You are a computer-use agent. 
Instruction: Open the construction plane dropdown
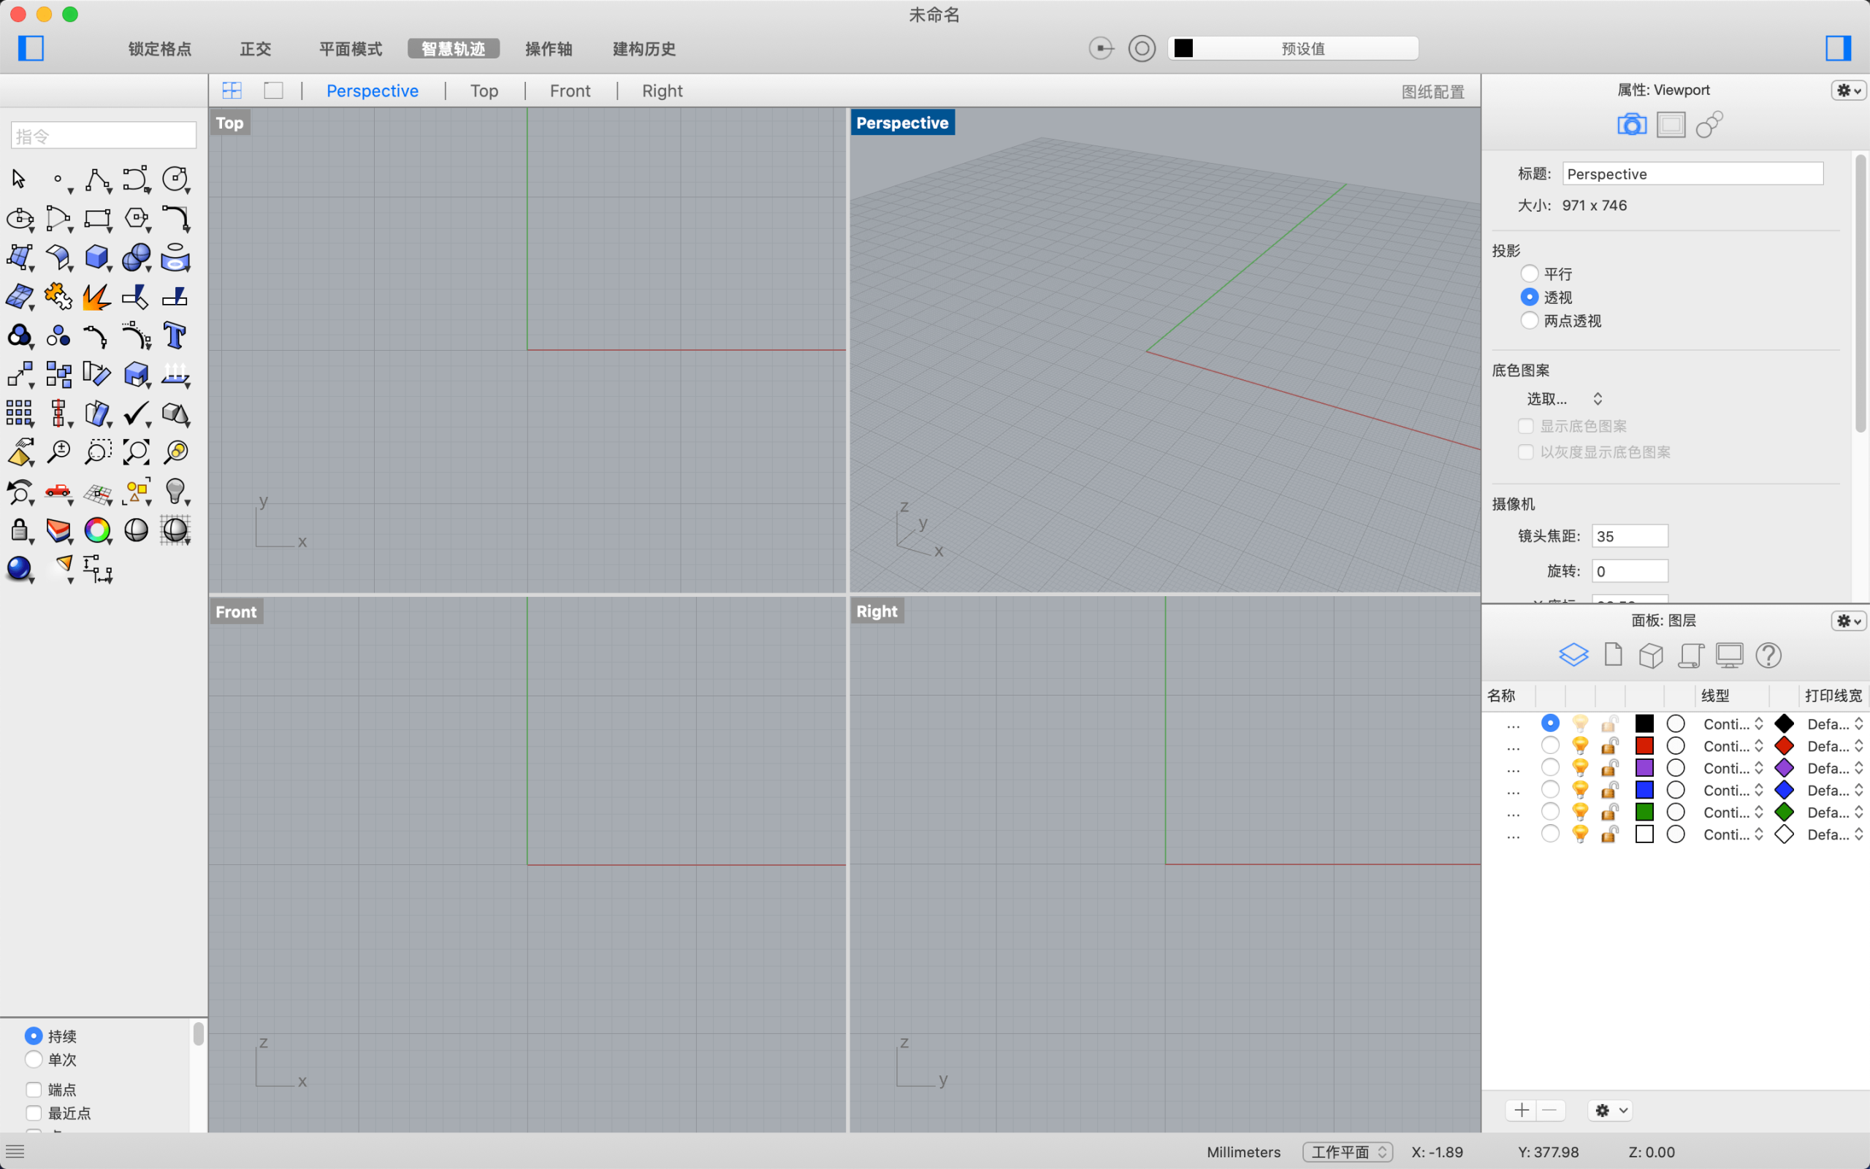click(x=1348, y=1152)
